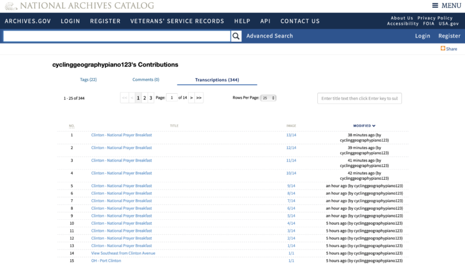Screen dimensions: 465x264
Task: Jump to first page with << button
Action: 125,97
